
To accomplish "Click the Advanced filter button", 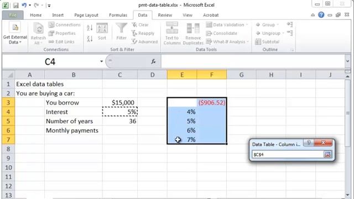I will point(145,42).
